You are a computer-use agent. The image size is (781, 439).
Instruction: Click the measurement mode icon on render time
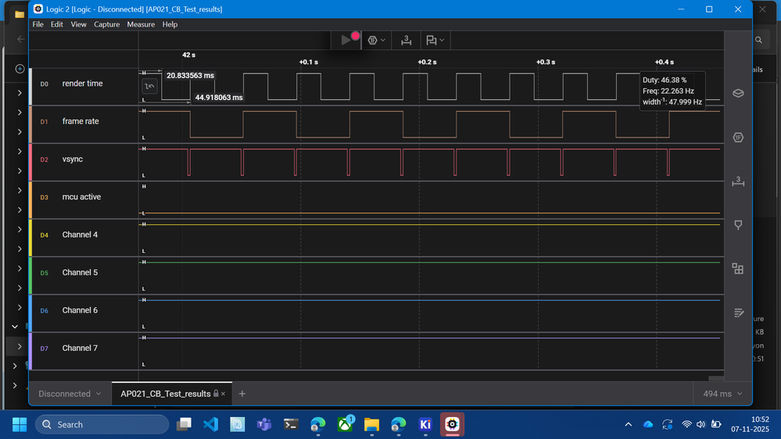(x=149, y=87)
